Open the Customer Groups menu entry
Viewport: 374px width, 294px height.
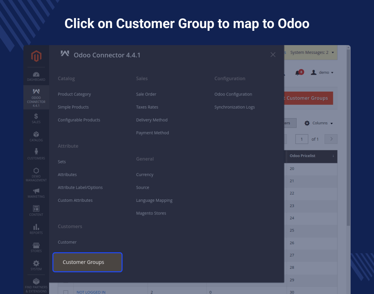(87, 262)
